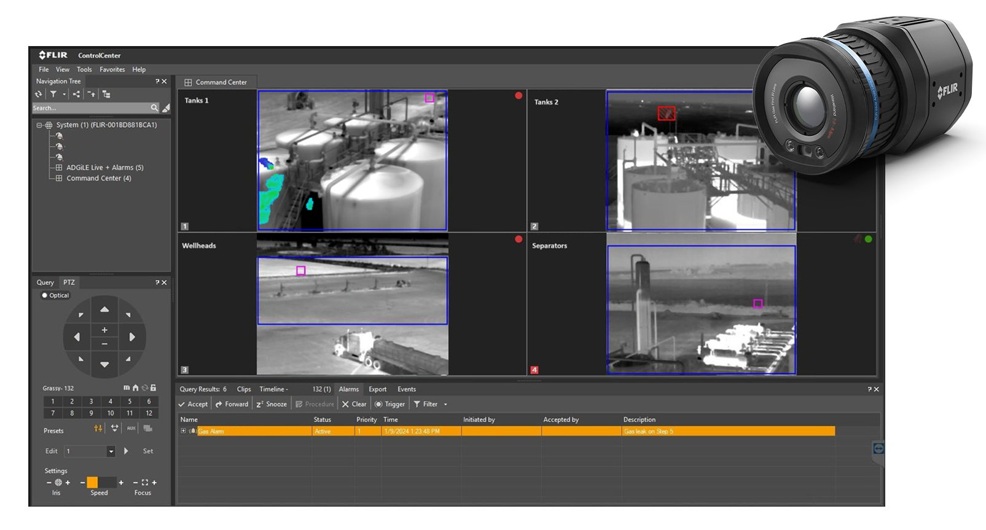Snooze the selected alarm
986x530 pixels.
(x=272, y=404)
